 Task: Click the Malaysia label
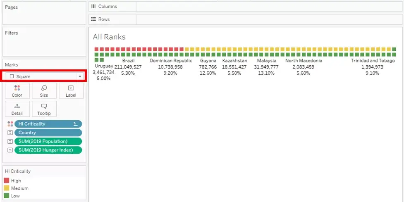(x=267, y=61)
